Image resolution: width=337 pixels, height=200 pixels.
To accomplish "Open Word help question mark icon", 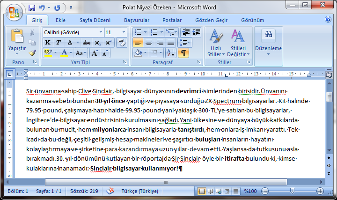I will (x=328, y=19).
